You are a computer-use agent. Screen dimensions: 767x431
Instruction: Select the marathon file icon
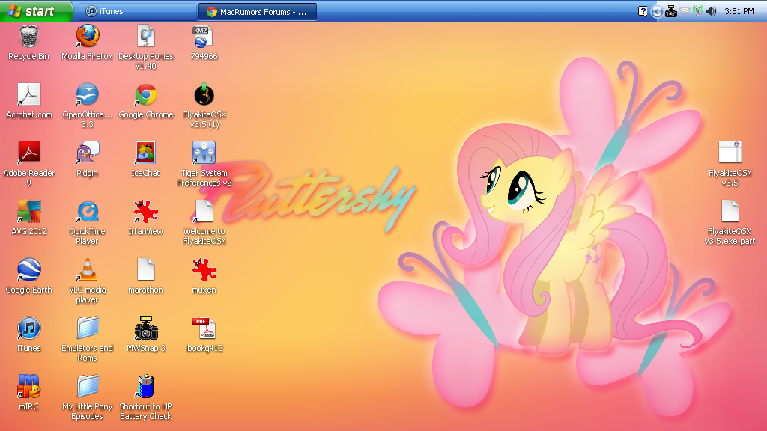point(146,269)
